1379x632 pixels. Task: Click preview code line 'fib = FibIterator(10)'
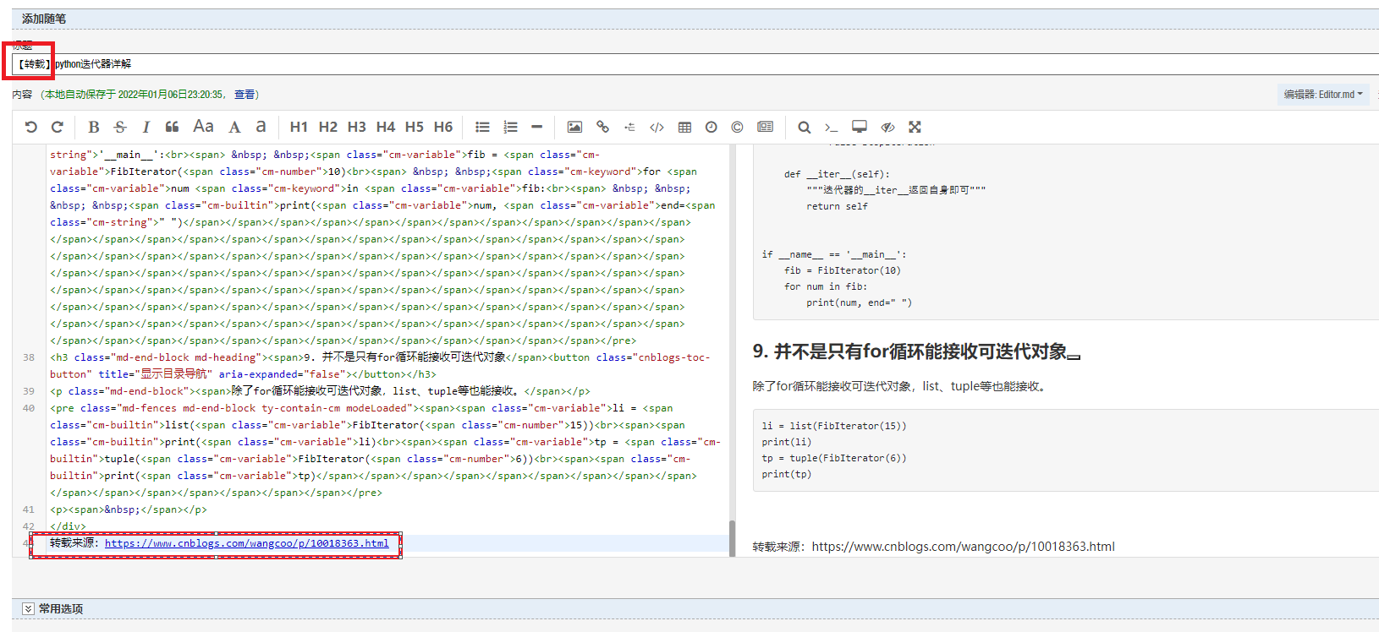(x=842, y=270)
